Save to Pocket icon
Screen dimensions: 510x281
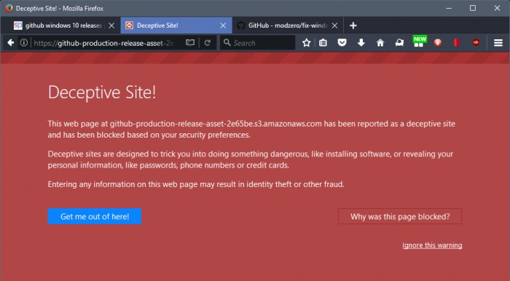click(342, 43)
